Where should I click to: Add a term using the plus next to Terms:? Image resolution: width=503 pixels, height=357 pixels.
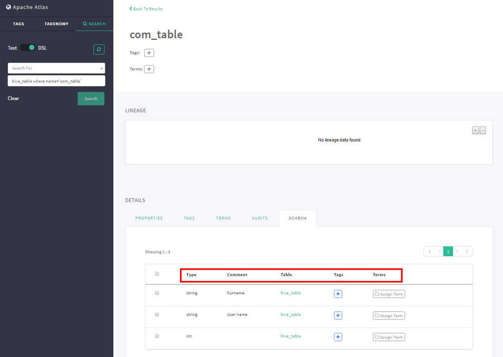(x=149, y=69)
